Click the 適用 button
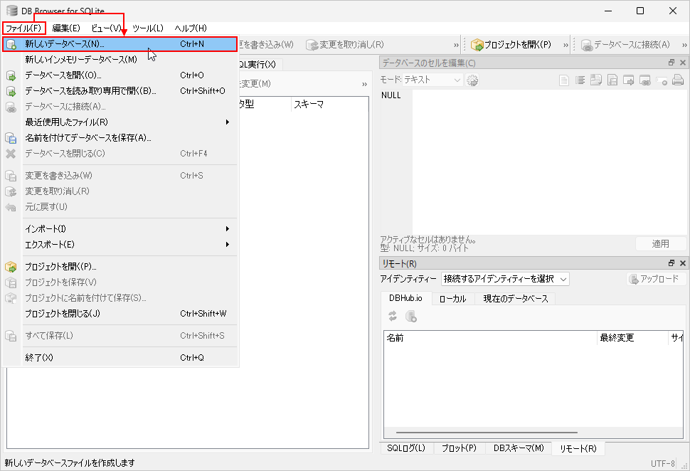 (661, 243)
